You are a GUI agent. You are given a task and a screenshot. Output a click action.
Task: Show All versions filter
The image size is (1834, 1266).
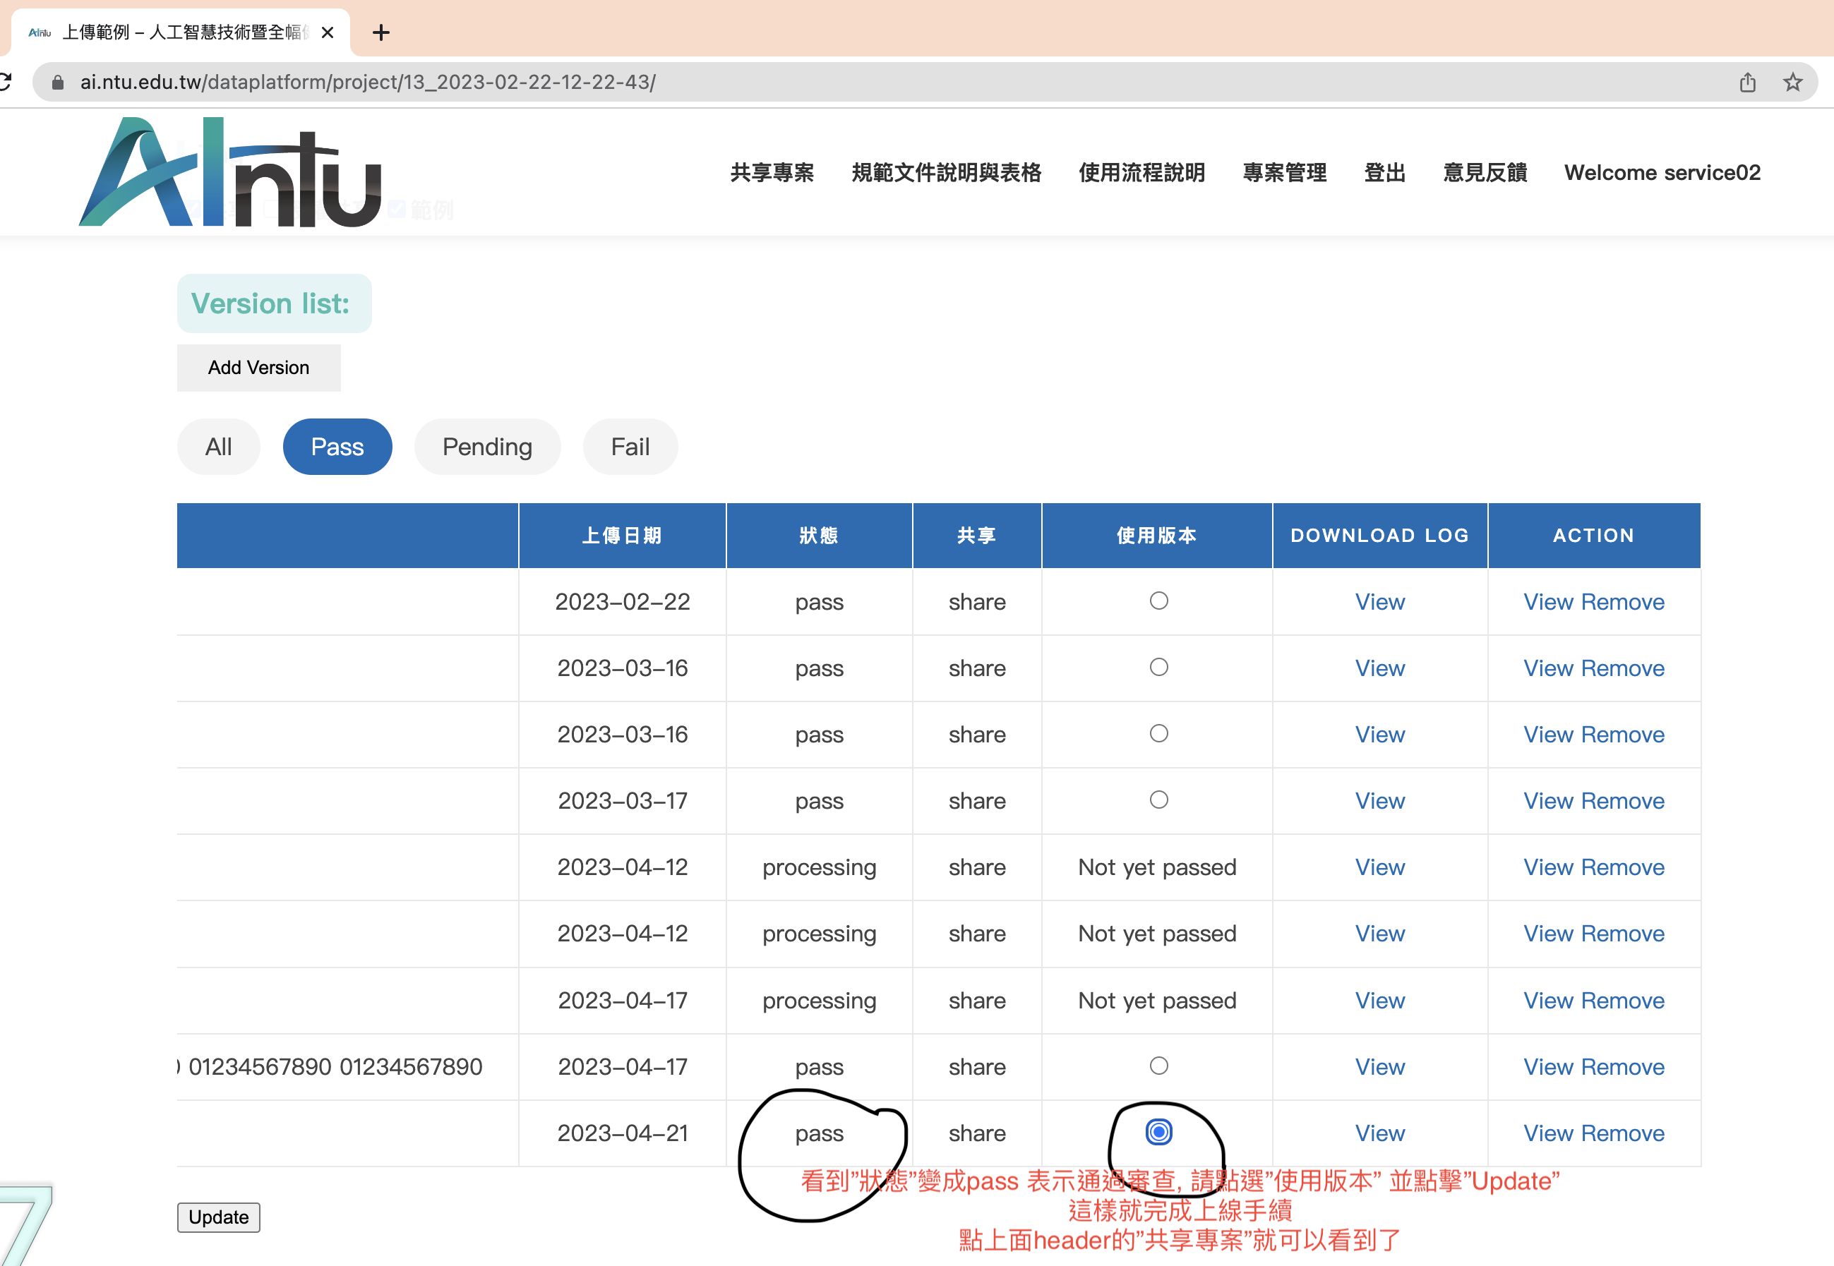pos(218,447)
